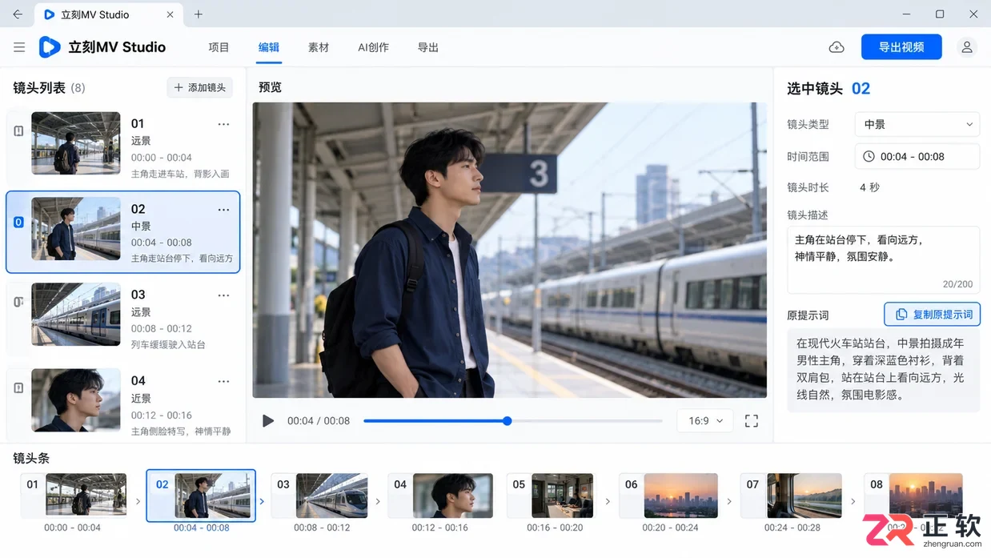Select strip shot 03 thumbnail

pos(332,495)
